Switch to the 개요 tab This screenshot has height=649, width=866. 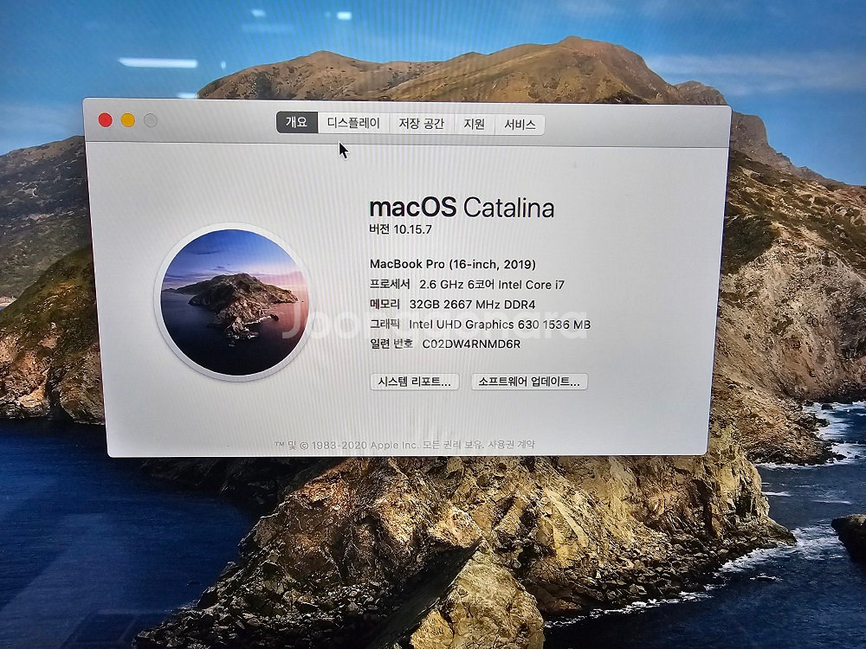(297, 123)
